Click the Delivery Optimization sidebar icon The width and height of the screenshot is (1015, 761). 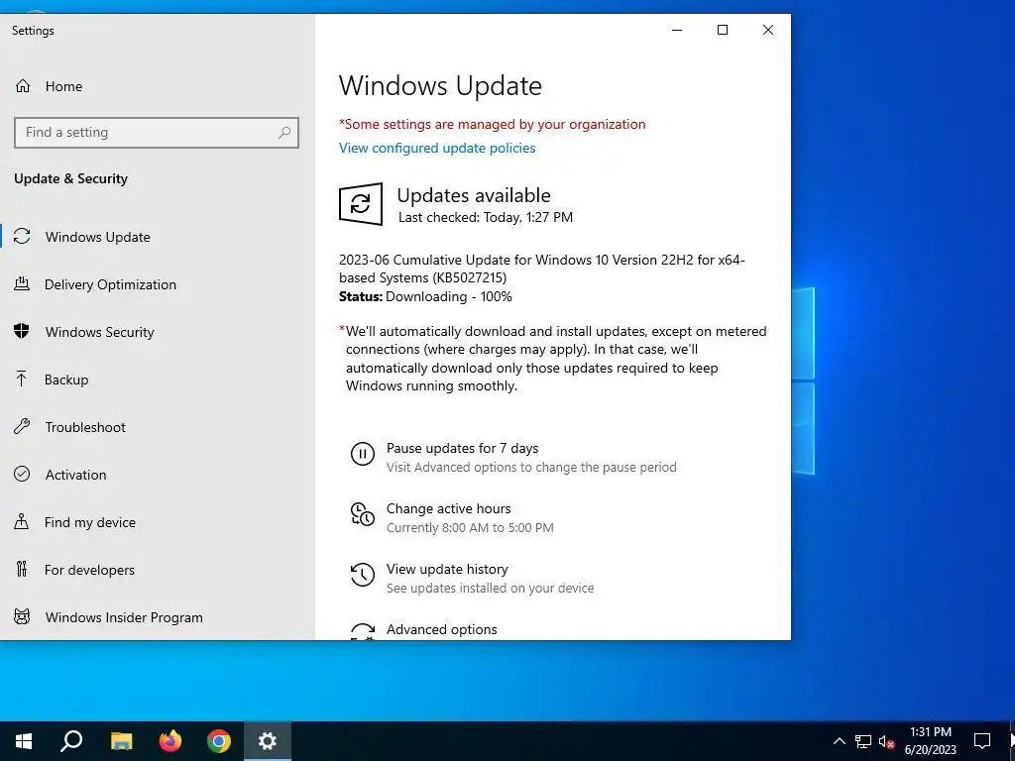click(22, 283)
